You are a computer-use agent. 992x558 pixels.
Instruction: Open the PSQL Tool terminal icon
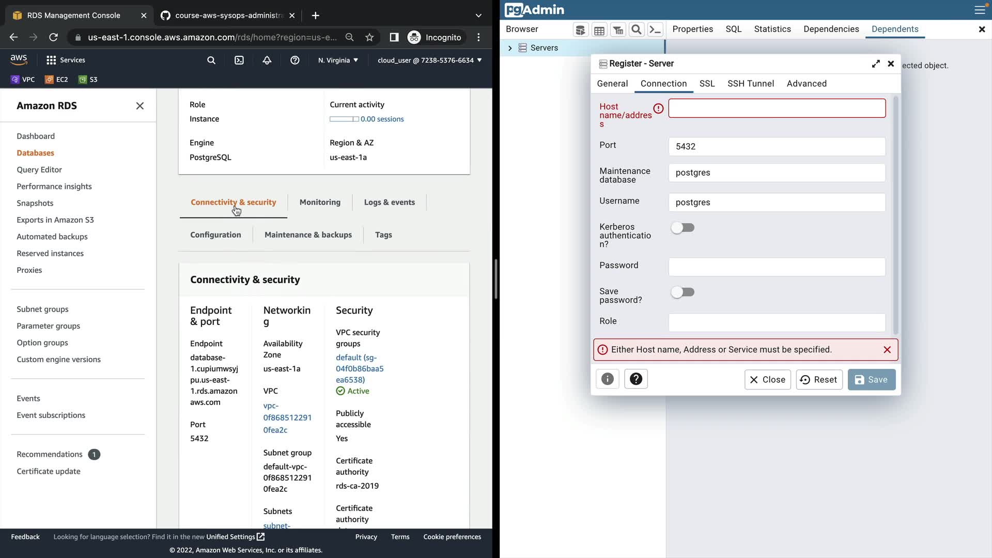(655, 30)
